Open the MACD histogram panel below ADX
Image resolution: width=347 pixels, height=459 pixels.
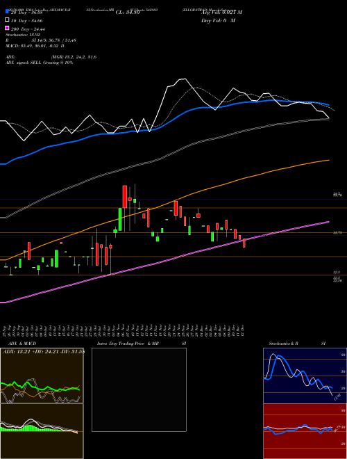[42, 431]
